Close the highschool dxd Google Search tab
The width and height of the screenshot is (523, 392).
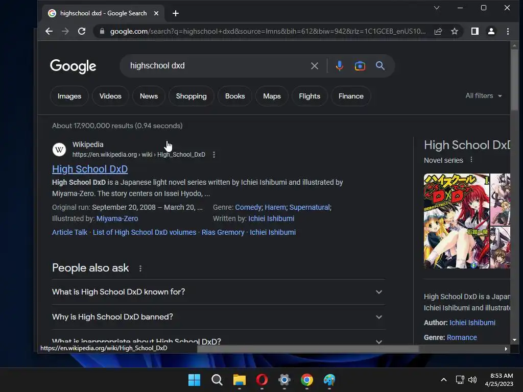(x=156, y=13)
